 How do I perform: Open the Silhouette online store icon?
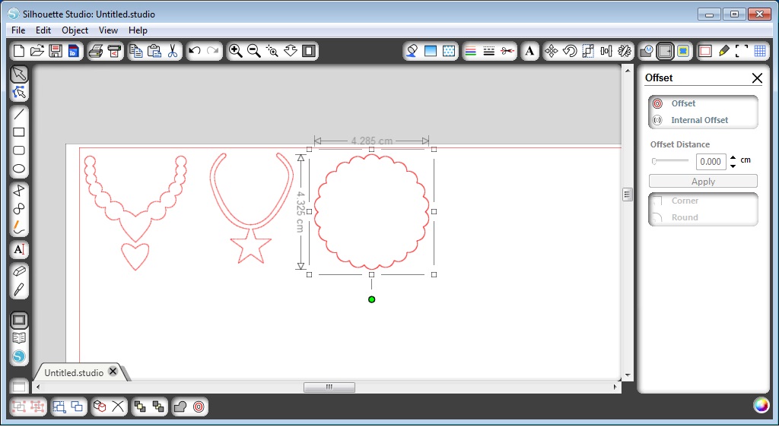pos(19,356)
